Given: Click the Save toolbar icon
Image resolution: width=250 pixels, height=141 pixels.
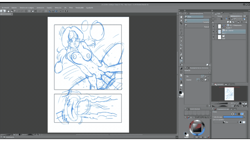Looking at the screenshot, I should tap(15, 11).
